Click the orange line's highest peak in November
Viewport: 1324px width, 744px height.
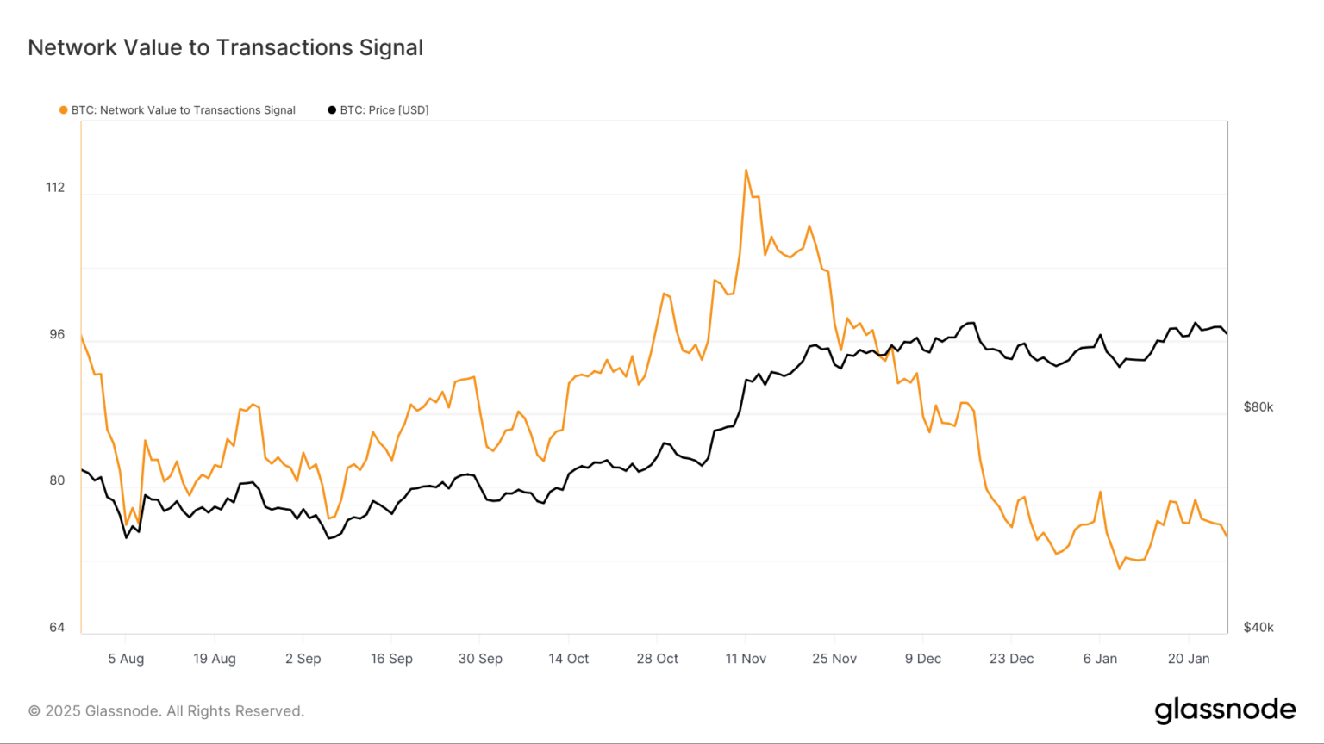[x=746, y=170]
